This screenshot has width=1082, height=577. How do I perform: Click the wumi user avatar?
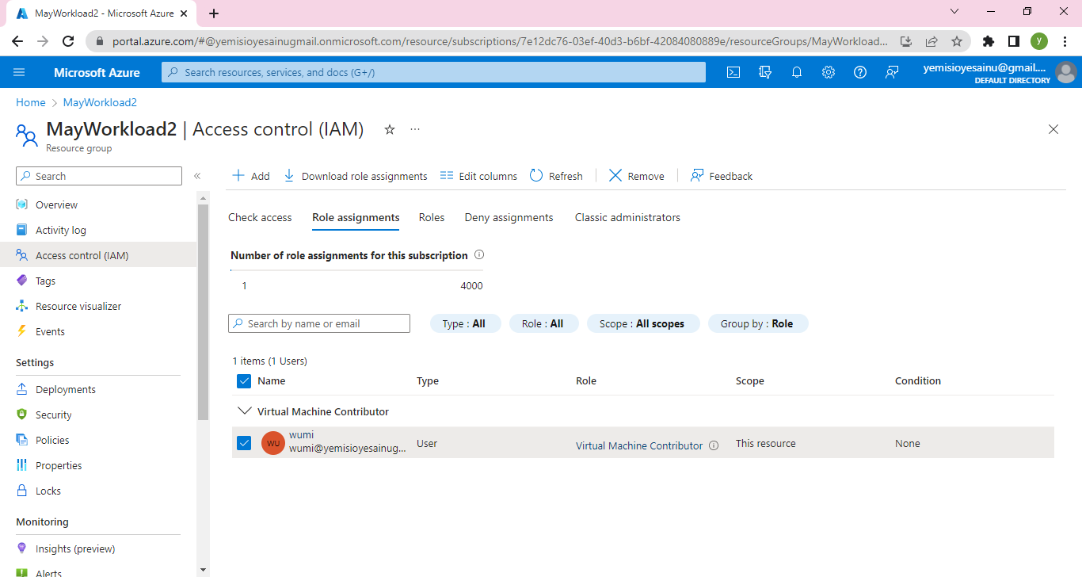(x=273, y=443)
